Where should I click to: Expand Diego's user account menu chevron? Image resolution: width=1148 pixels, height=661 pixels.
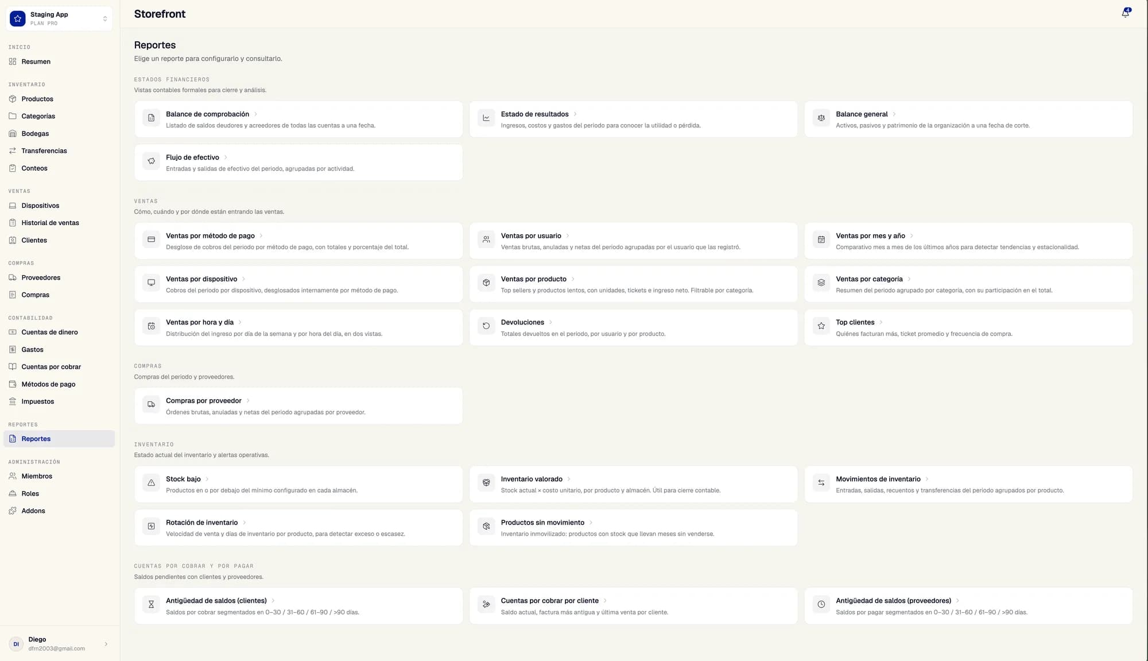[106, 644]
